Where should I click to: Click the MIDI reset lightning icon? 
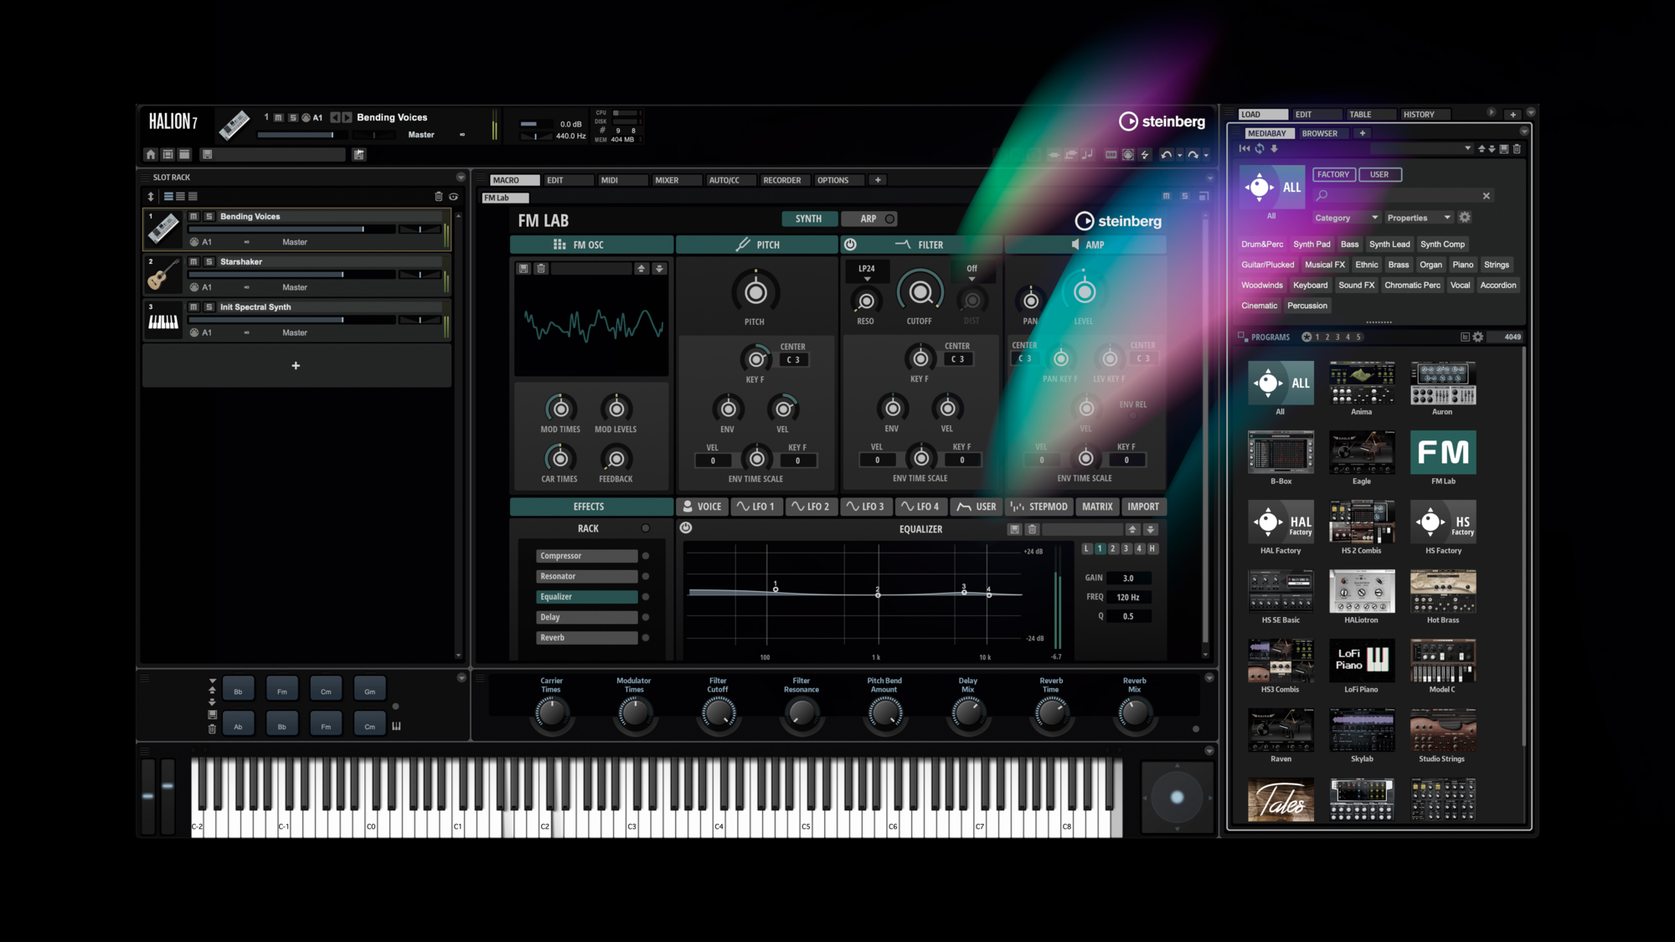[1145, 155]
